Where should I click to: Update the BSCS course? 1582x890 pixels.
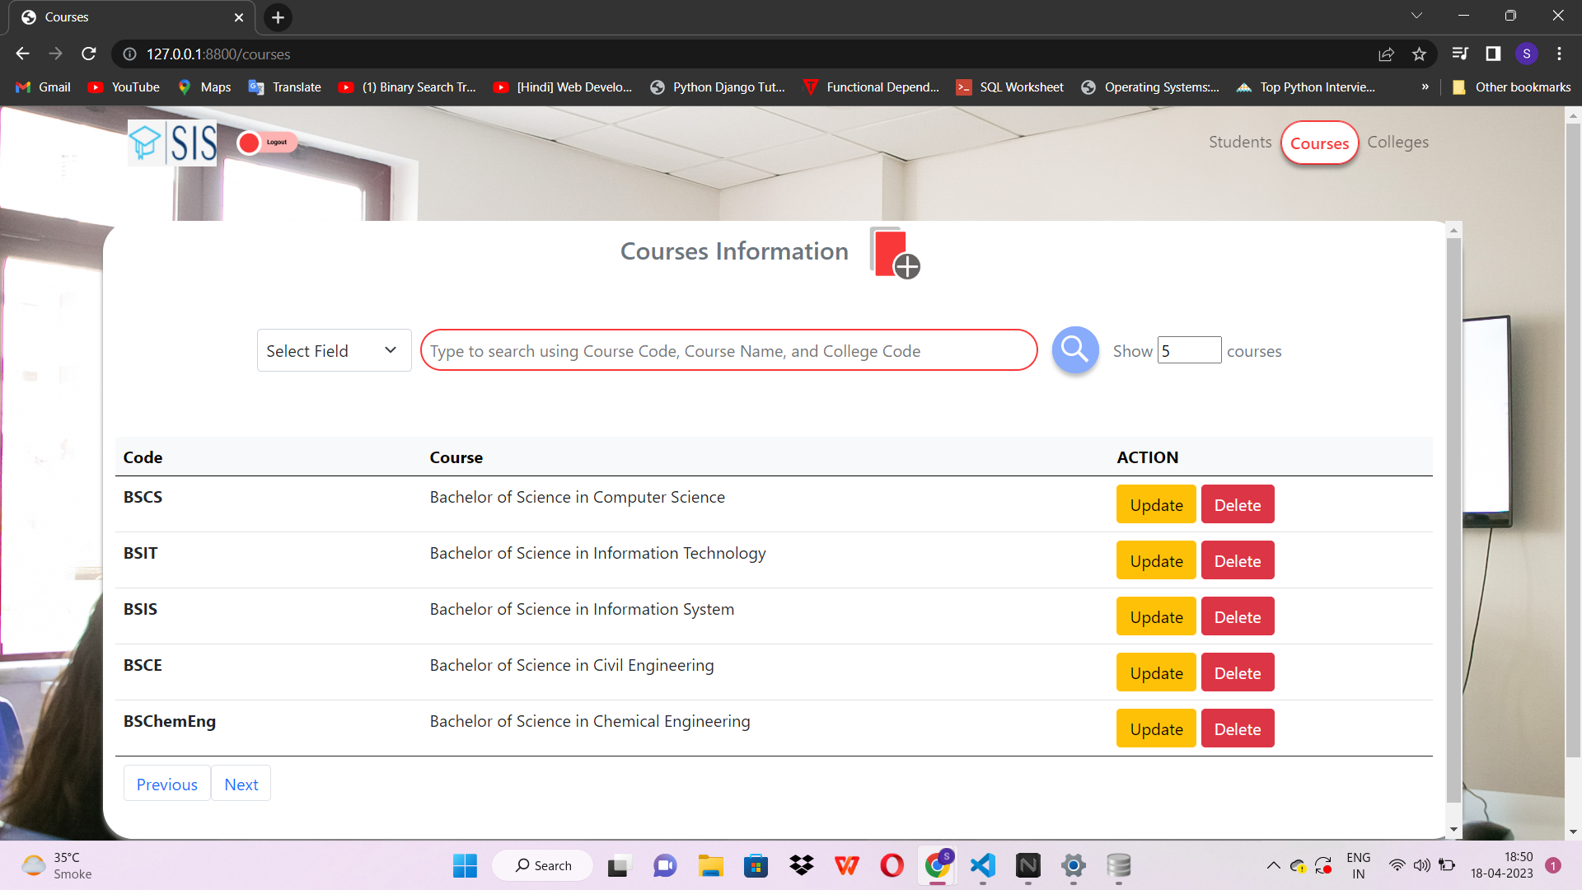point(1156,504)
